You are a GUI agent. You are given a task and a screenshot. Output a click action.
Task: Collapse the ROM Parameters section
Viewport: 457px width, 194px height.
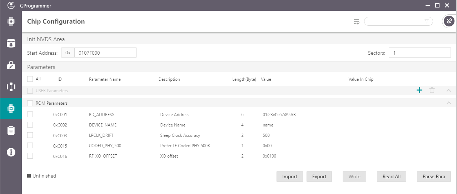point(449,103)
